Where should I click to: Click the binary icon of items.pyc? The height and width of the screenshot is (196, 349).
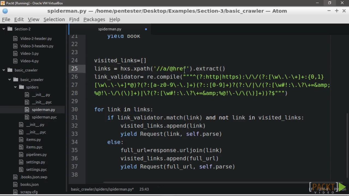click(21, 147)
